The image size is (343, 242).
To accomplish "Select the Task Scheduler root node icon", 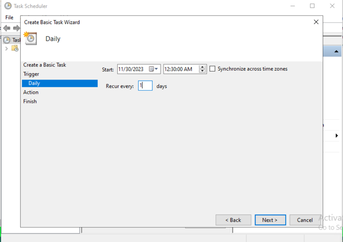I will coord(7,40).
